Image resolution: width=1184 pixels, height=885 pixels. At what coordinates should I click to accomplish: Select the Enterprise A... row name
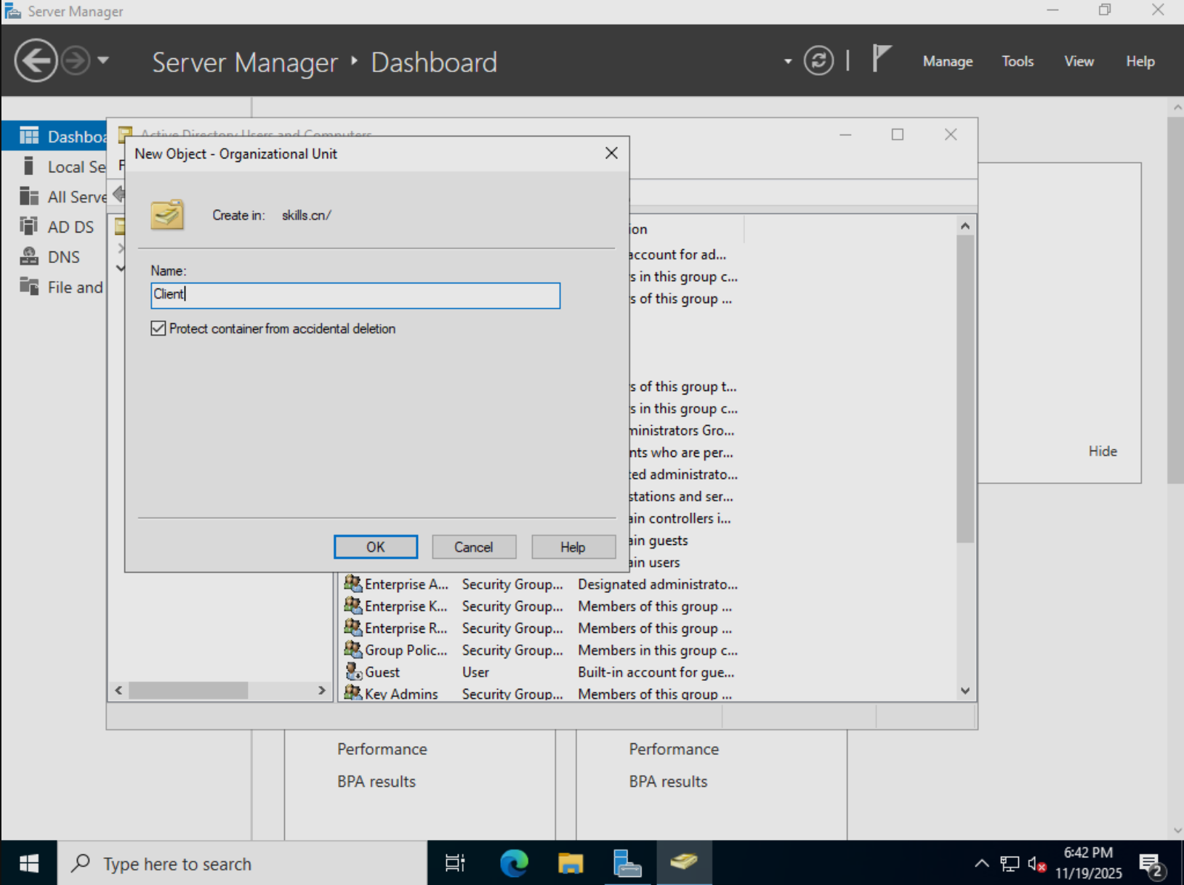coord(406,584)
